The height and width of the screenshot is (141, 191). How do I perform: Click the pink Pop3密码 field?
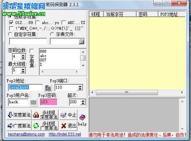49,102
